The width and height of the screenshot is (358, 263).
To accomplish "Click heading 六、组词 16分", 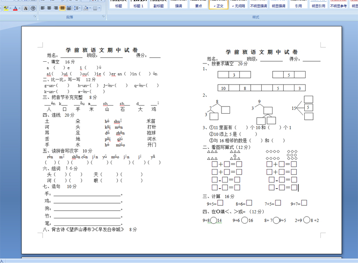I will coord(60,169).
